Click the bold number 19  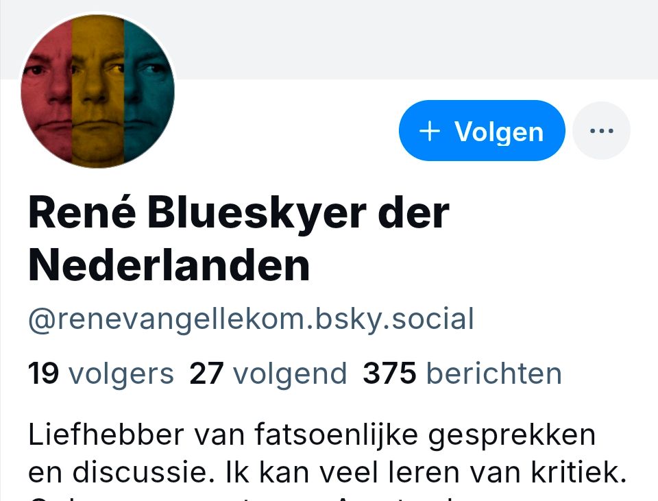[43, 373]
